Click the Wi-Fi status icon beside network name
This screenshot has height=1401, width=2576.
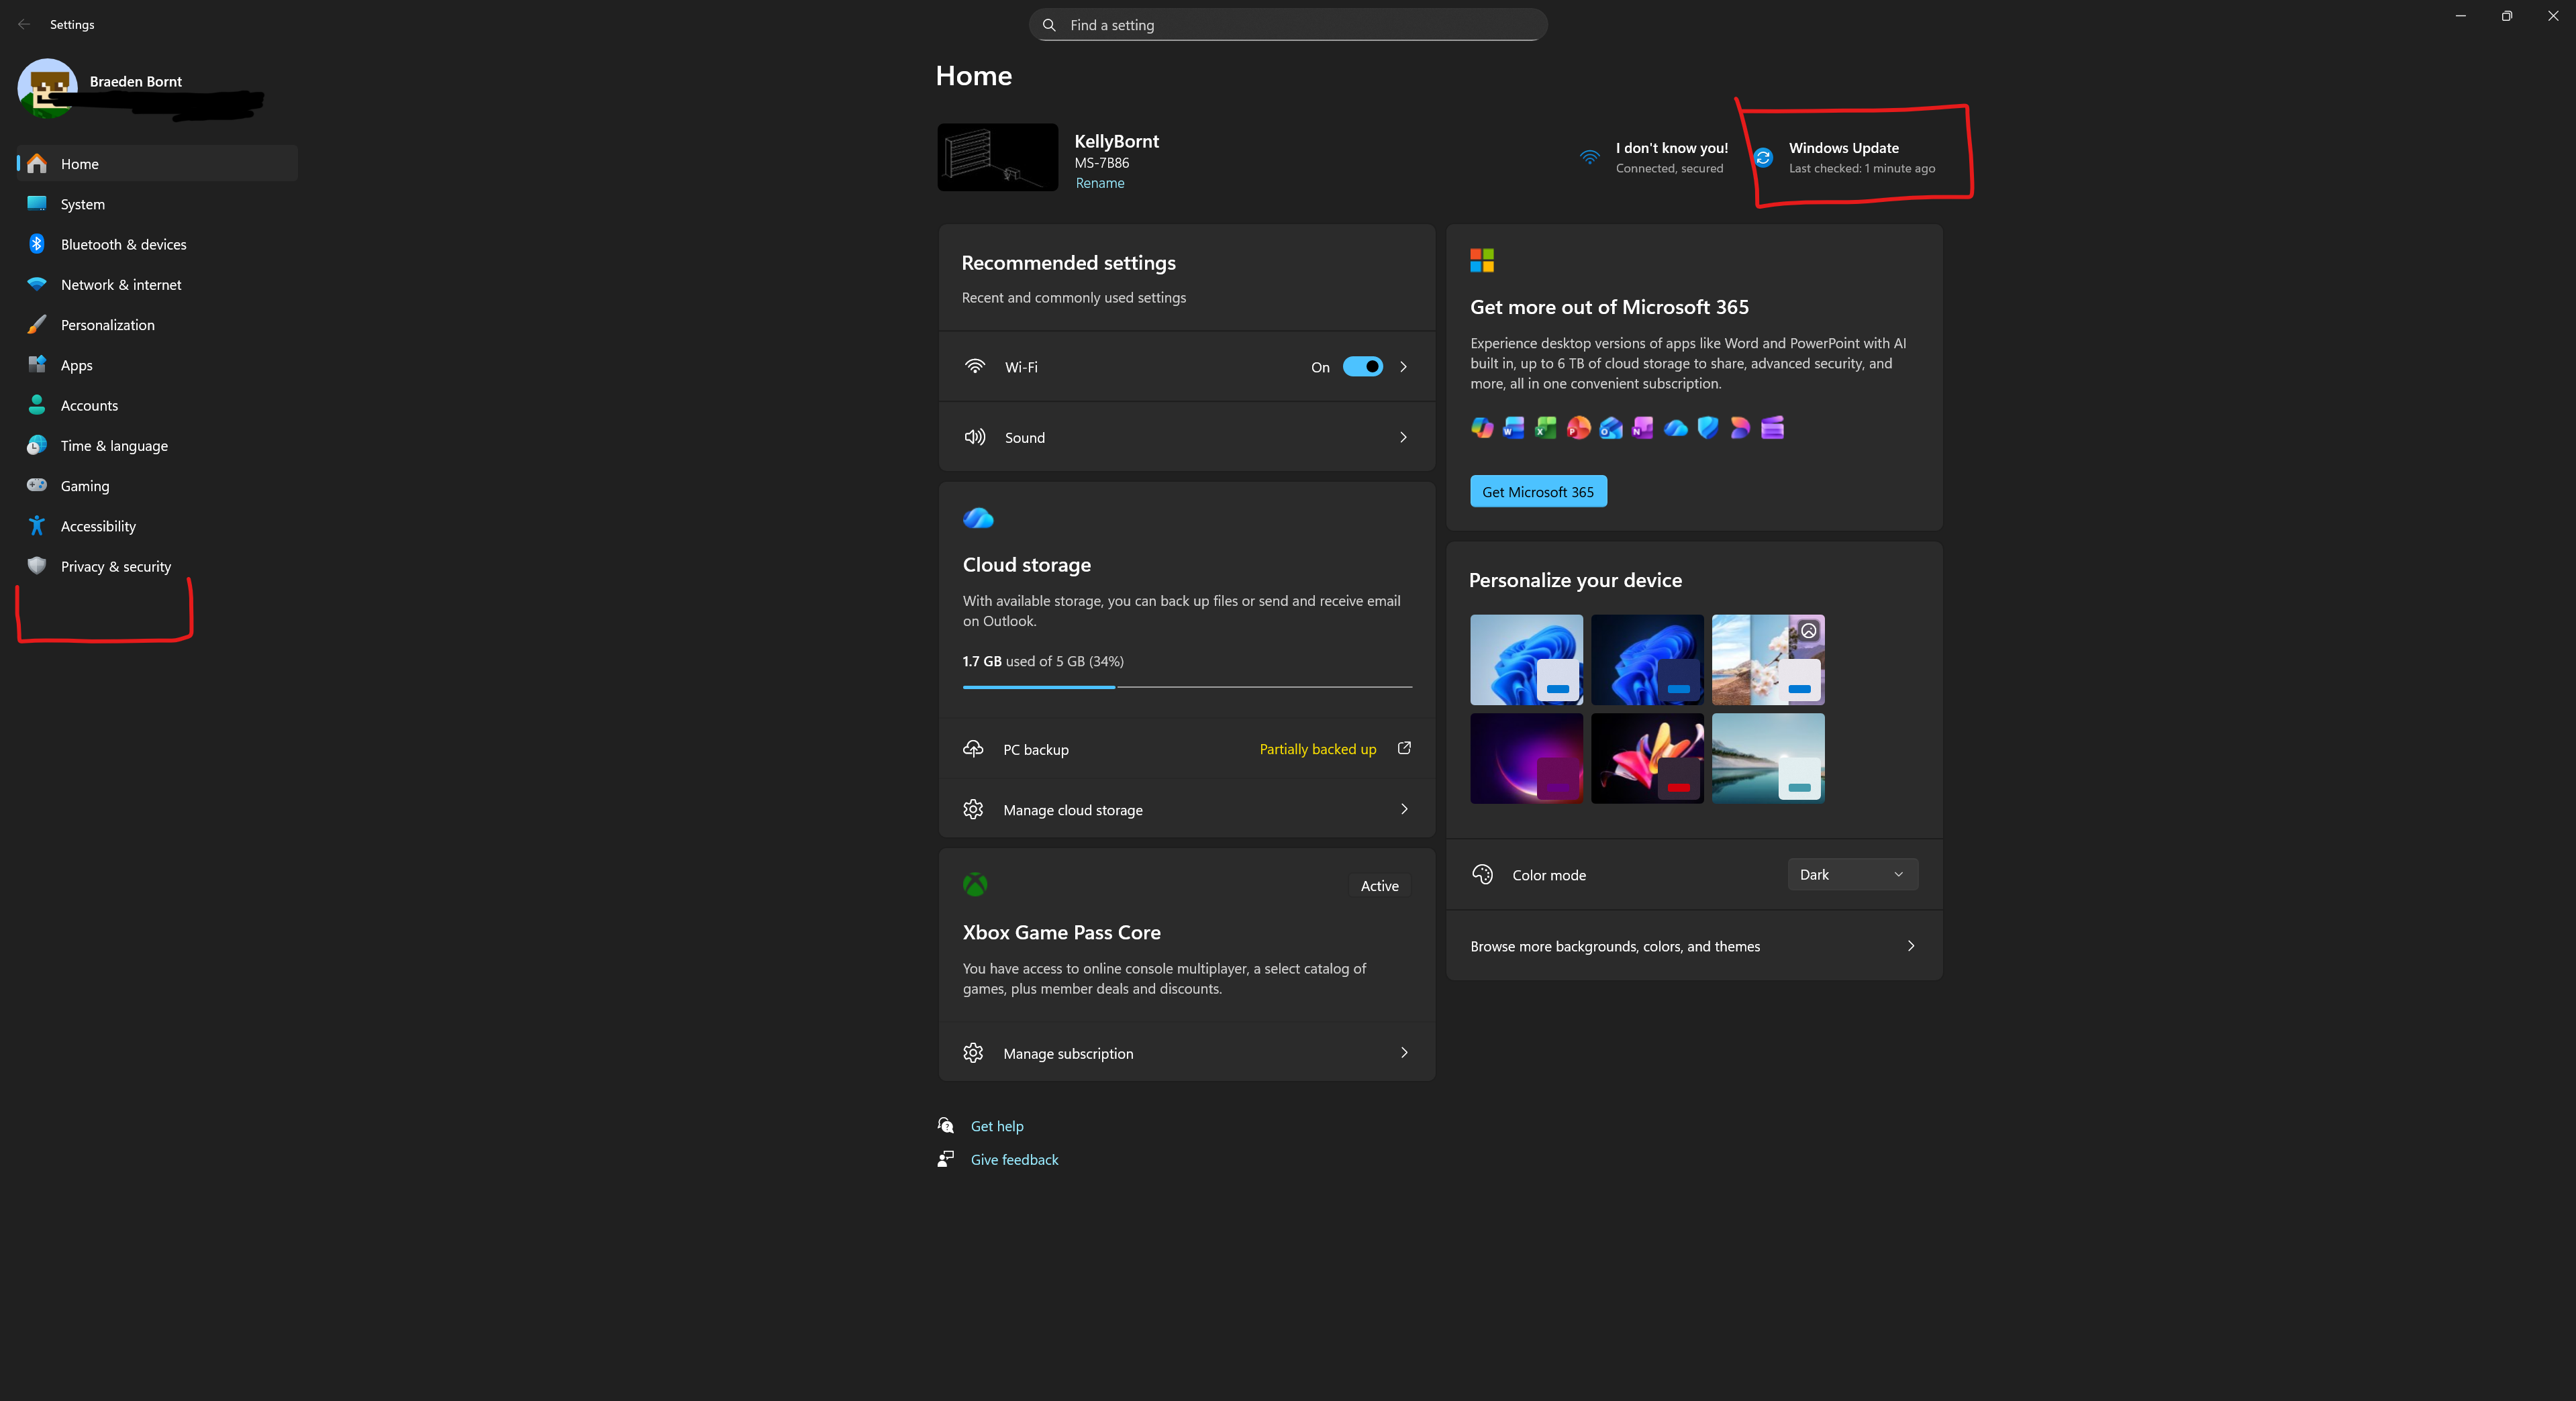(1589, 158)
